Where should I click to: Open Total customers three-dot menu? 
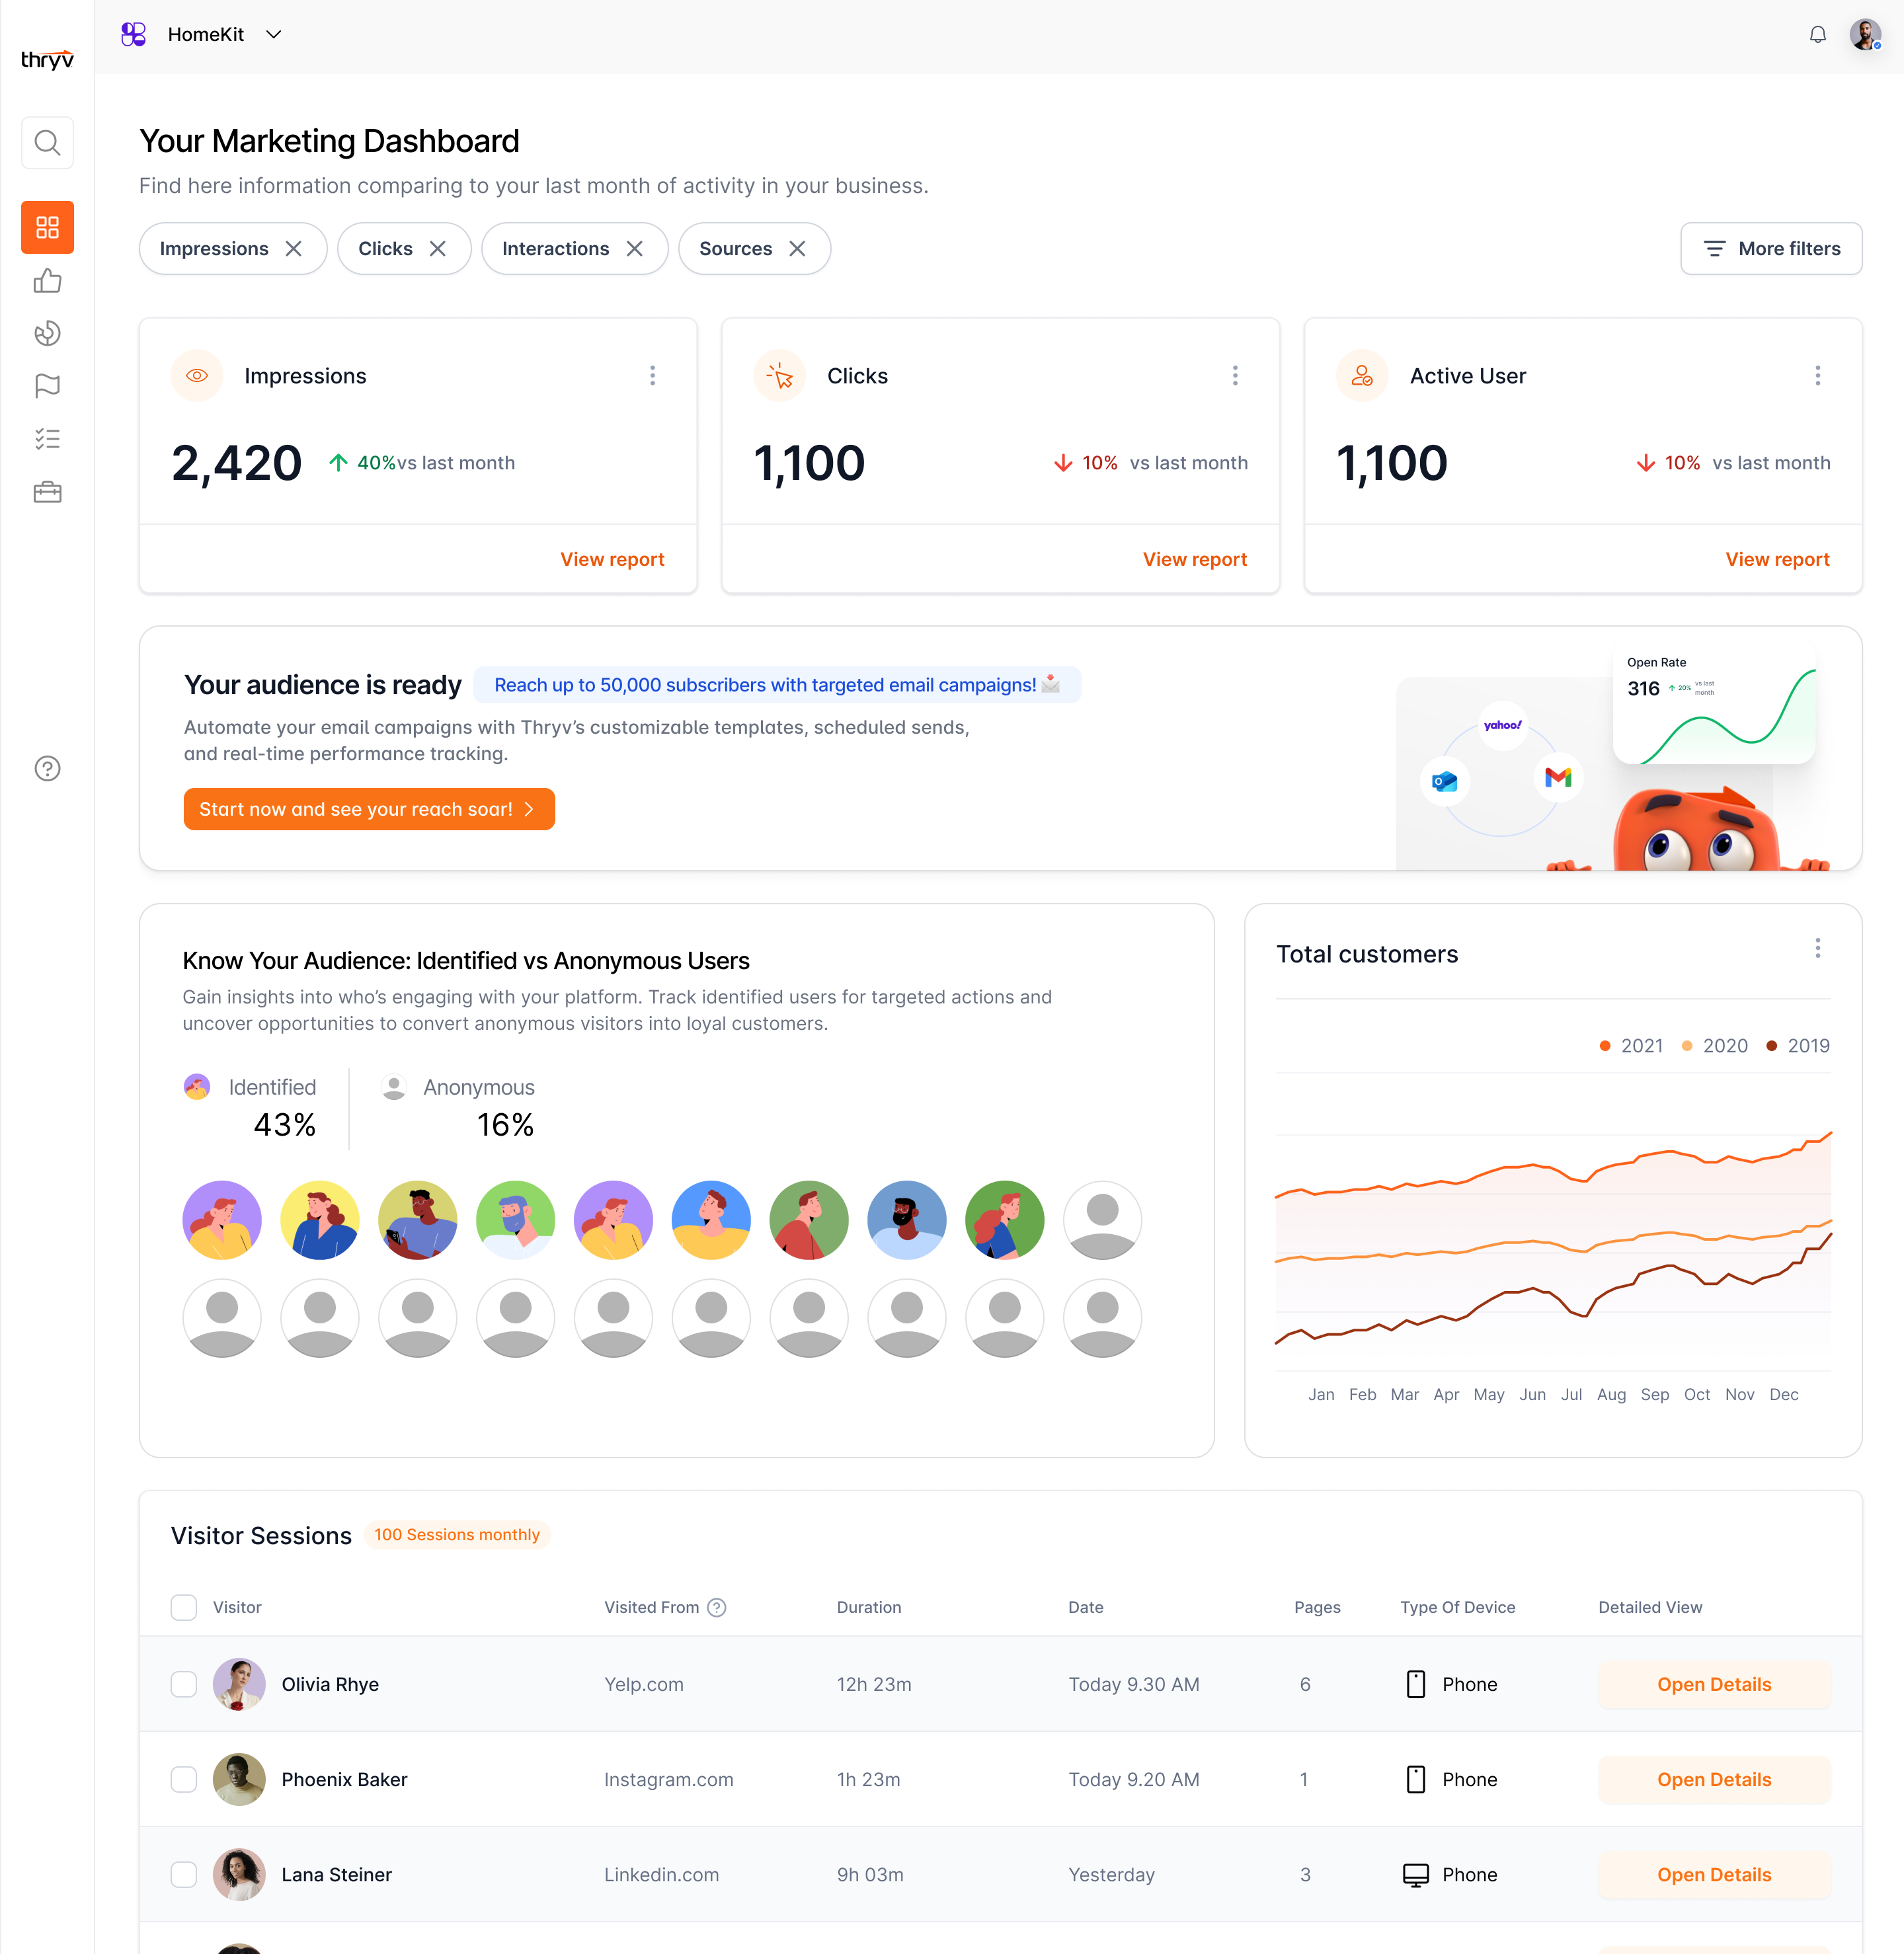[1817, 948]
